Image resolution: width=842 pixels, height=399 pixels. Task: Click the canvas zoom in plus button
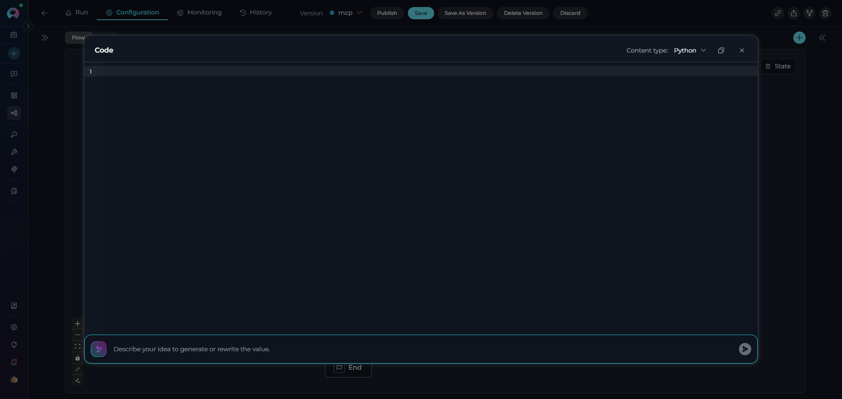tap(78, 324)
